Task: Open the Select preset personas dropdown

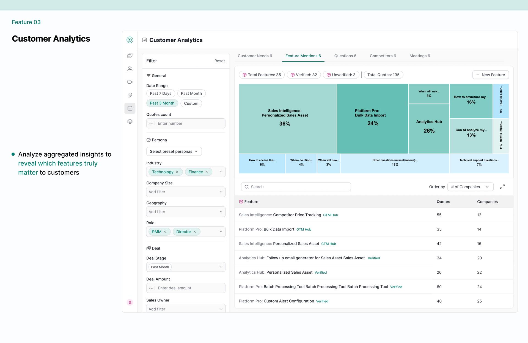Action: coord(174,151)
